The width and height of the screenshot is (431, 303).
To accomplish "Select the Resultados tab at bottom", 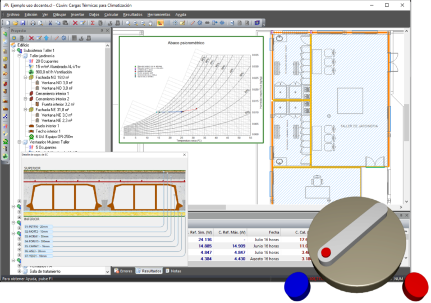I will [149, 271].
